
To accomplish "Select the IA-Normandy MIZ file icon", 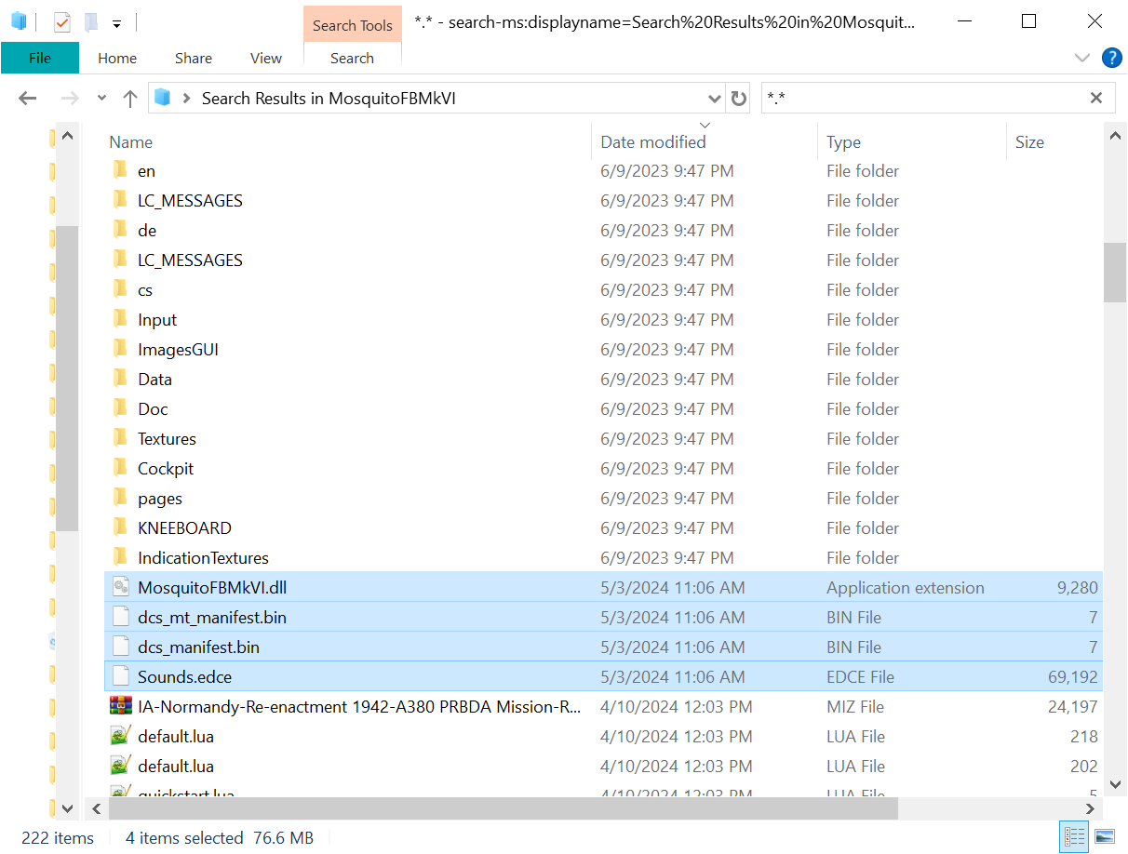I will [120, 706].
